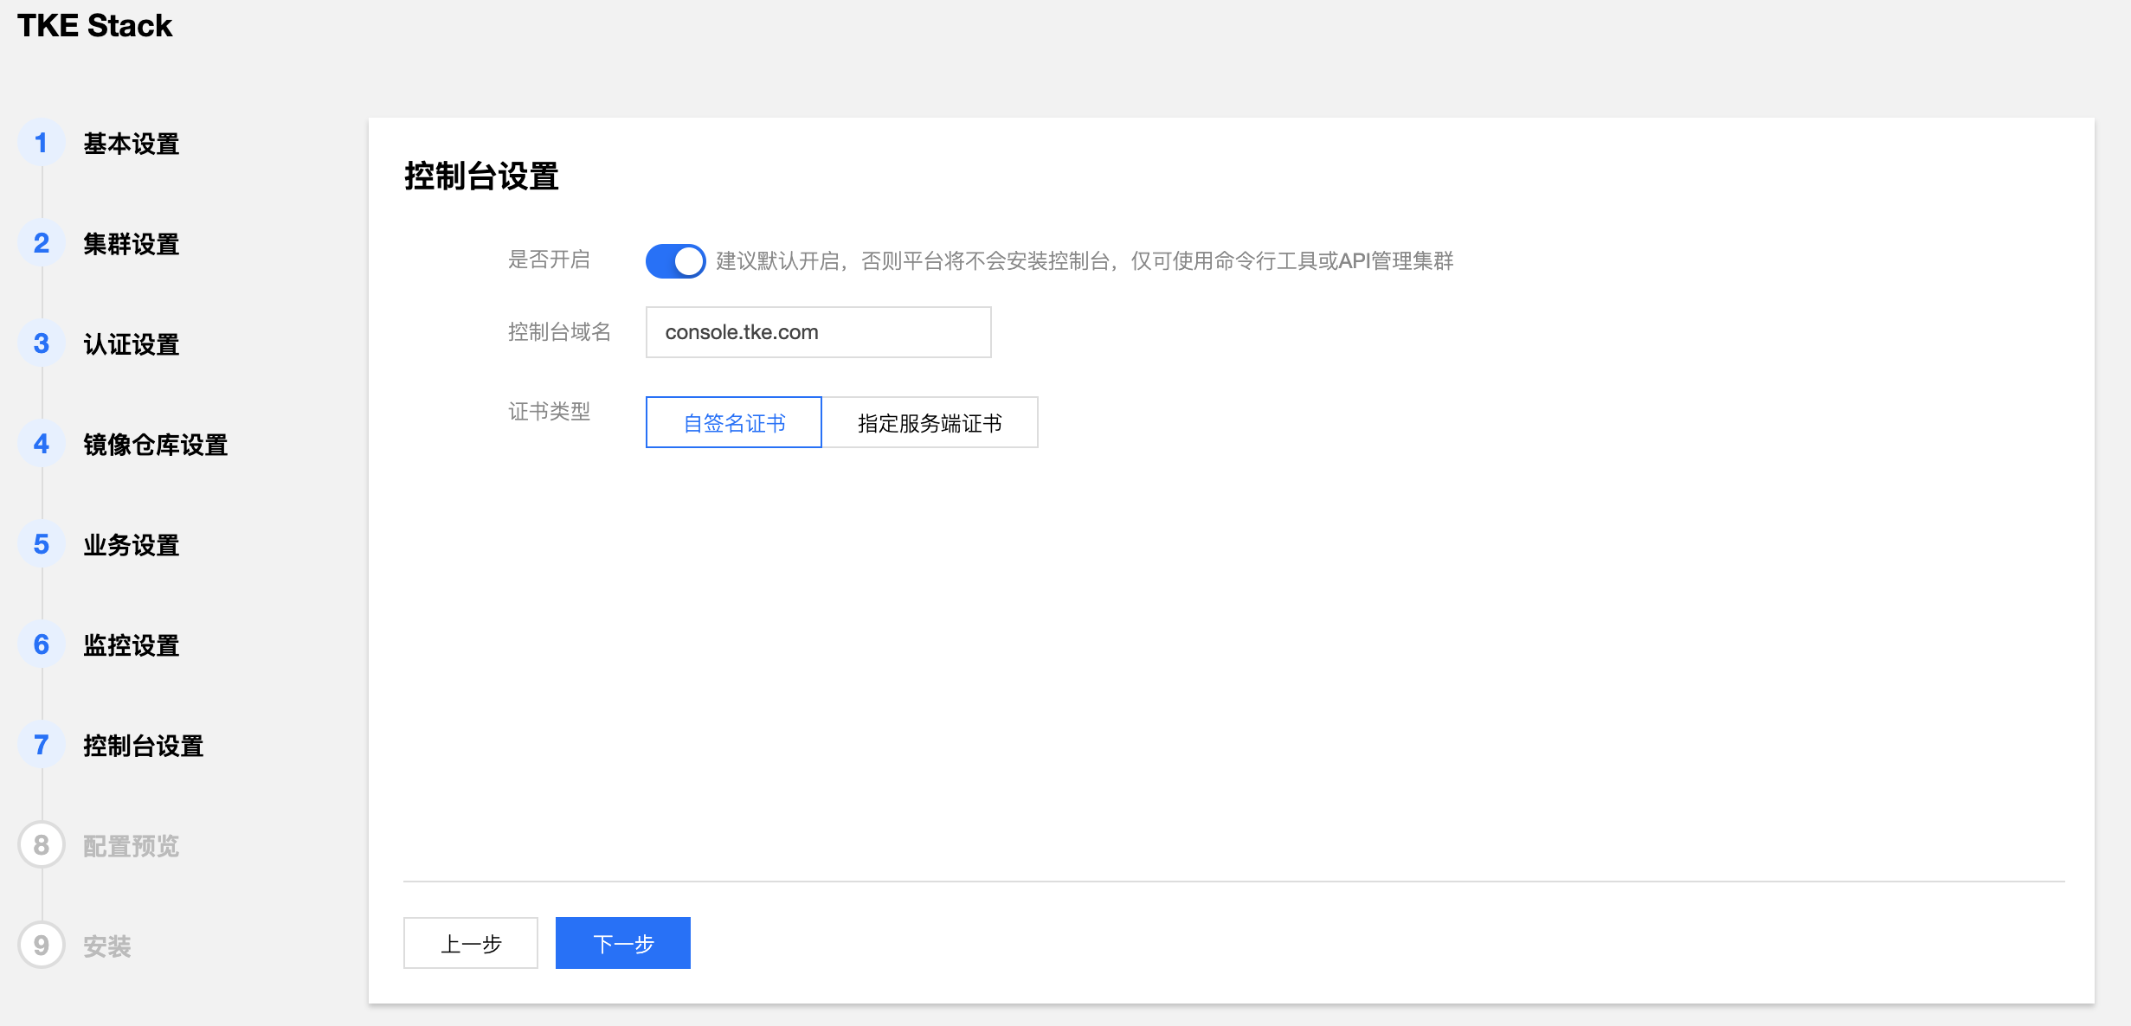Open 镜像仓库设置 step
This screenshot has height=1026, width=2131.
155,445
